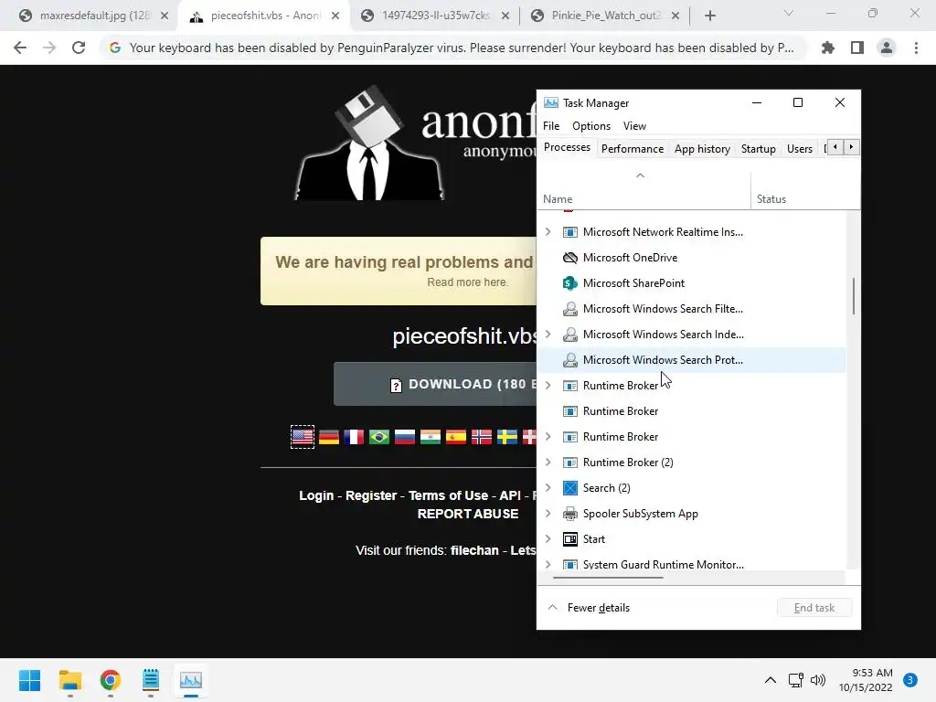
Task: Expand Microsoft Network Realtime Inspection row
Action: coord(548,231)
